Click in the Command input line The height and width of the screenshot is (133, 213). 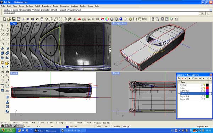pos(100,13)
